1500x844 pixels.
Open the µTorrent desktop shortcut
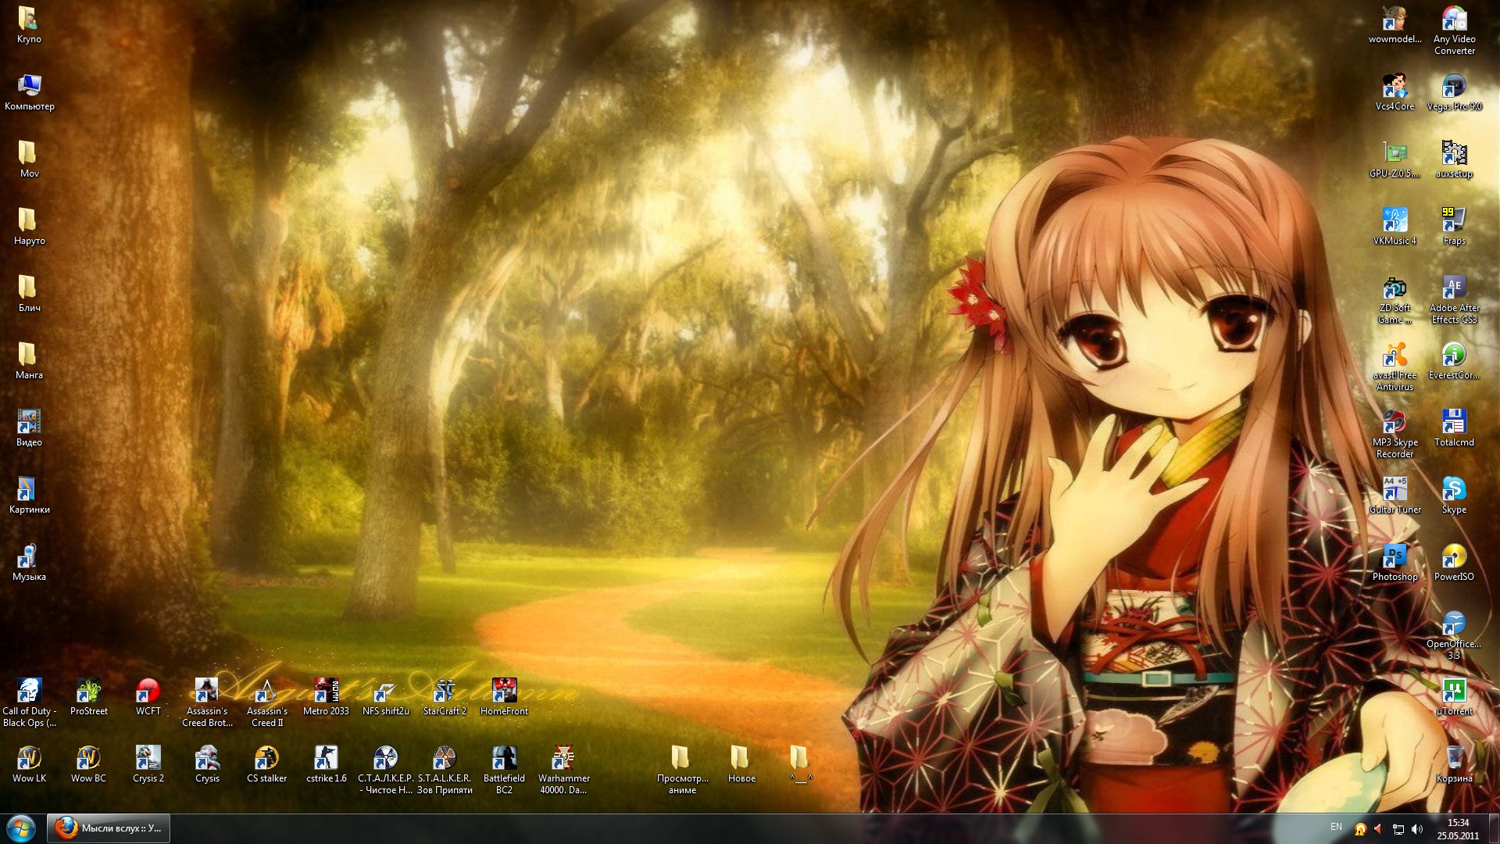click(x=1453, y=692)
